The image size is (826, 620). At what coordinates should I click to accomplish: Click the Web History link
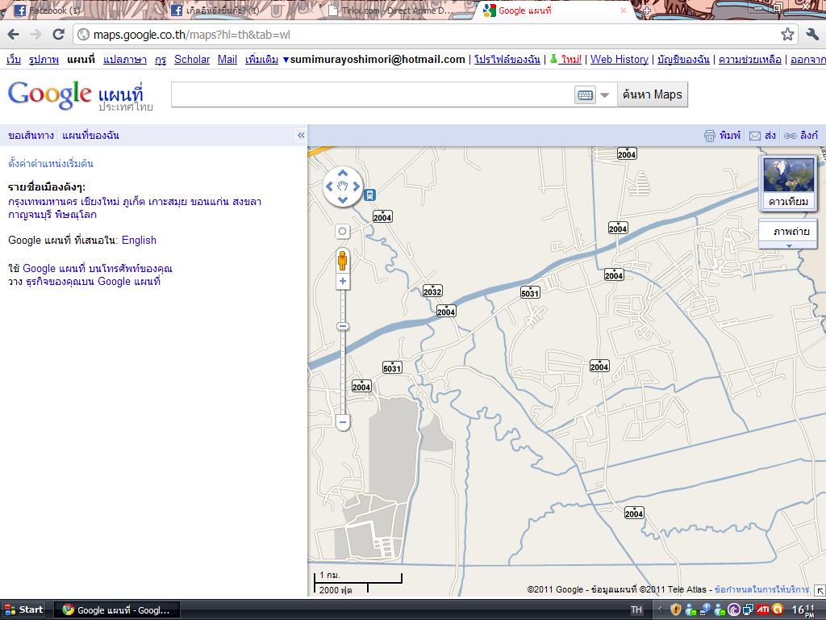(619, 60)
